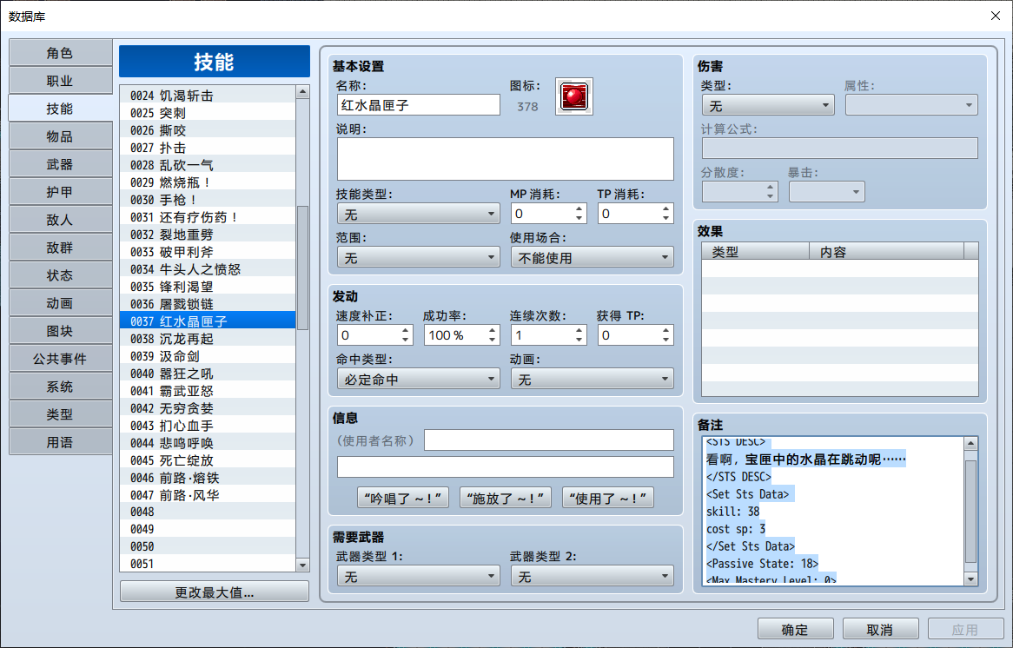Open the 类型 tab
Screen dimensions: 1013x648
point(60,414)
